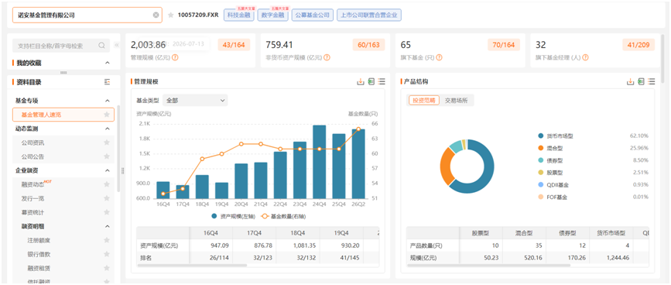Image resolution: width=671 pixels, height=285 pixels.
Task: Export 管理规模 data to Excel
Action: [x=371, y=81]
